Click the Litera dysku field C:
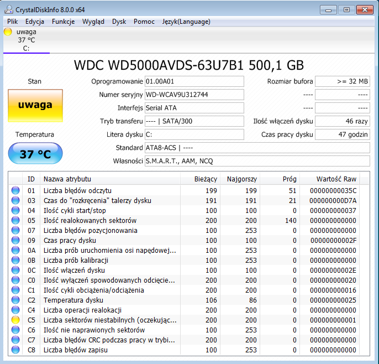 [194, 134]
